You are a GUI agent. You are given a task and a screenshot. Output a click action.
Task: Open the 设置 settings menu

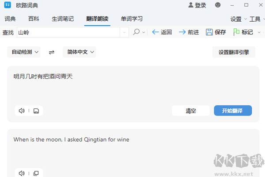coord(238,19)
